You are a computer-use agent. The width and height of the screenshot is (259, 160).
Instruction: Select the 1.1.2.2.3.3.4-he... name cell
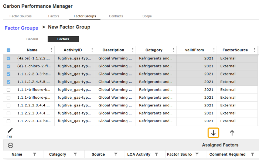pos(34,121)
